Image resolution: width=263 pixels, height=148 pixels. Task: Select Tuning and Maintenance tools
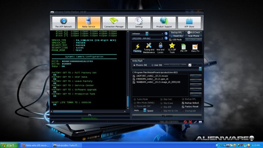tap(149, 48)
